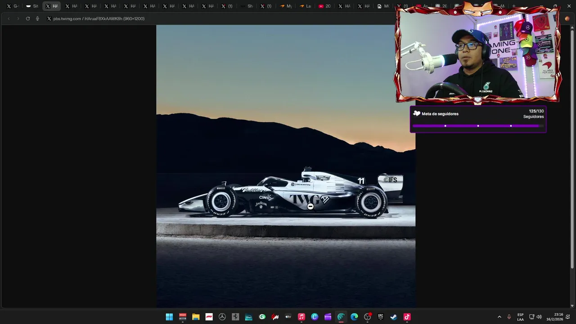Switch to the 'La' tab
The image size is (576, 324).
306,6
